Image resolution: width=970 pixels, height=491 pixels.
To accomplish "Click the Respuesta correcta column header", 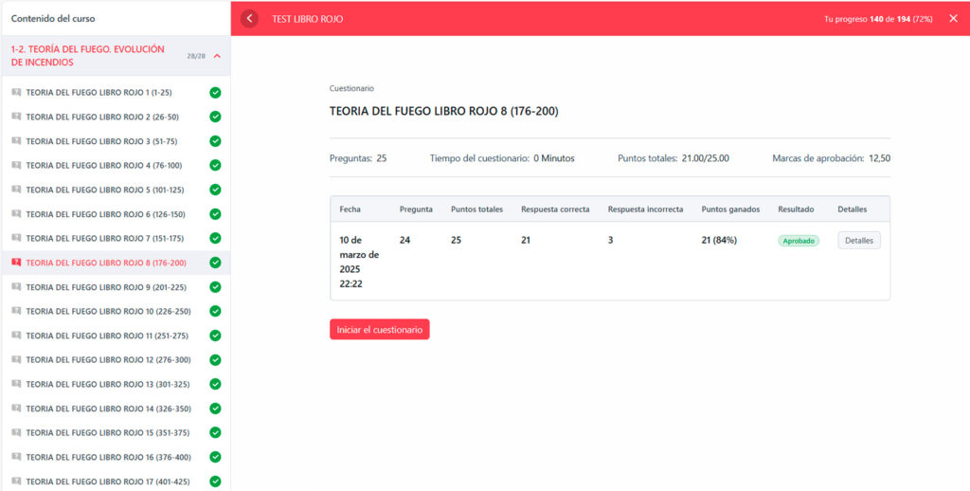I will 555,209.
